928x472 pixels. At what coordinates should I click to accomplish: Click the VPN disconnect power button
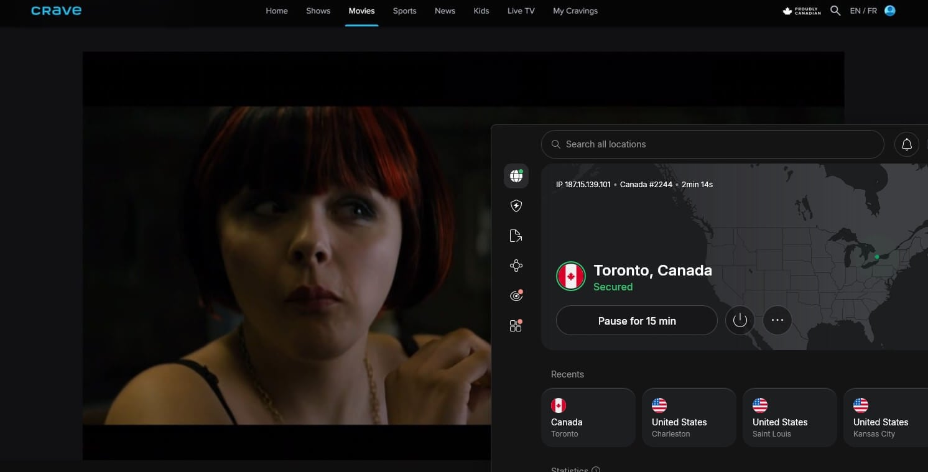click(x=740, y=320)
